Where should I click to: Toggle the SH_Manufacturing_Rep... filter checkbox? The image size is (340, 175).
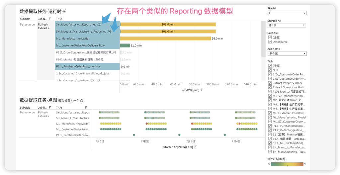(270, 151)
